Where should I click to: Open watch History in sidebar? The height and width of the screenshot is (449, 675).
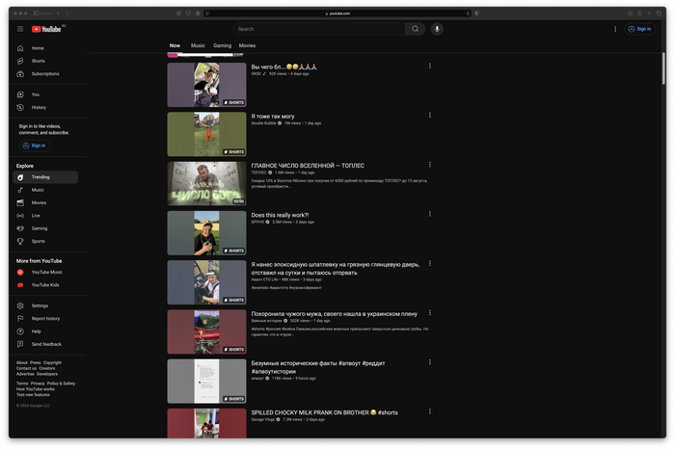[x=39, y=107]
